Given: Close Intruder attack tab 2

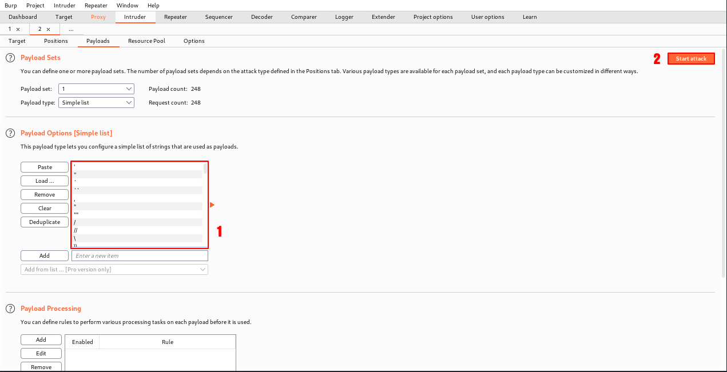Looking at the screenshot, I should click(48, 29).
